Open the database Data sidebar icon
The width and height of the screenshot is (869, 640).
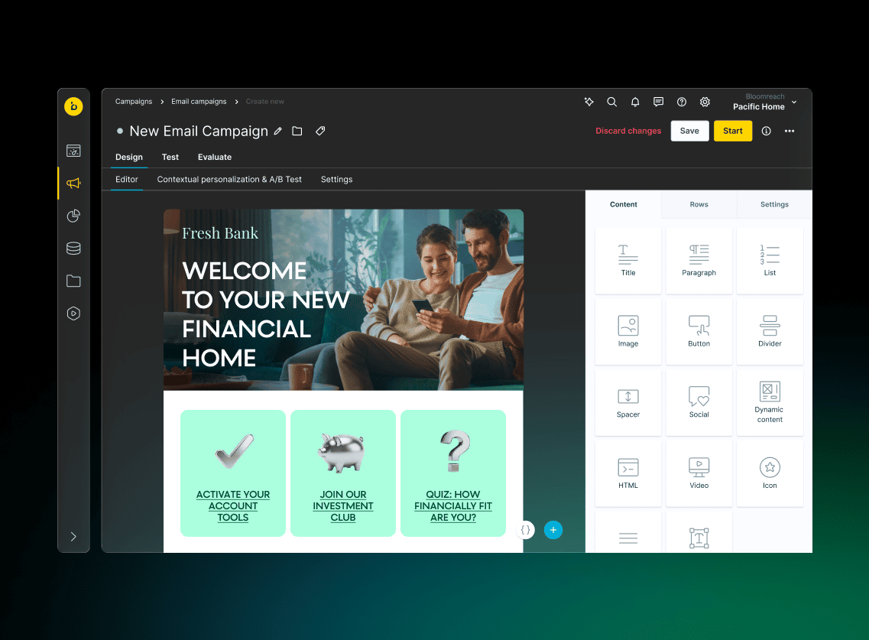[x=73, y=249]
